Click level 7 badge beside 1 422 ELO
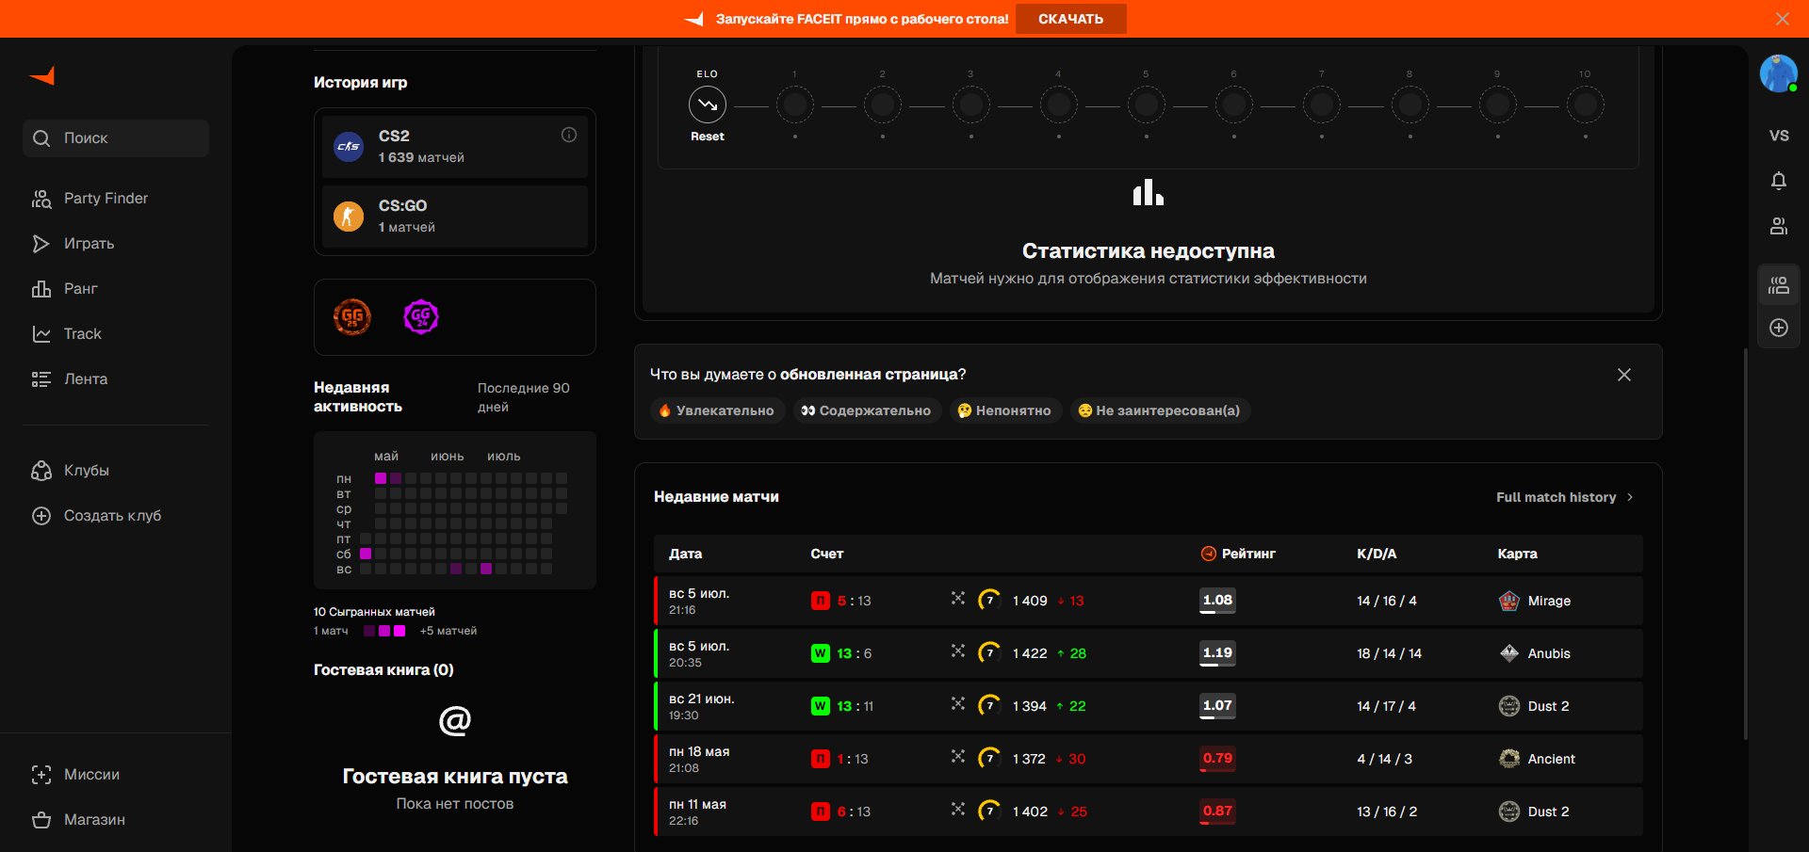 [989, 652]
